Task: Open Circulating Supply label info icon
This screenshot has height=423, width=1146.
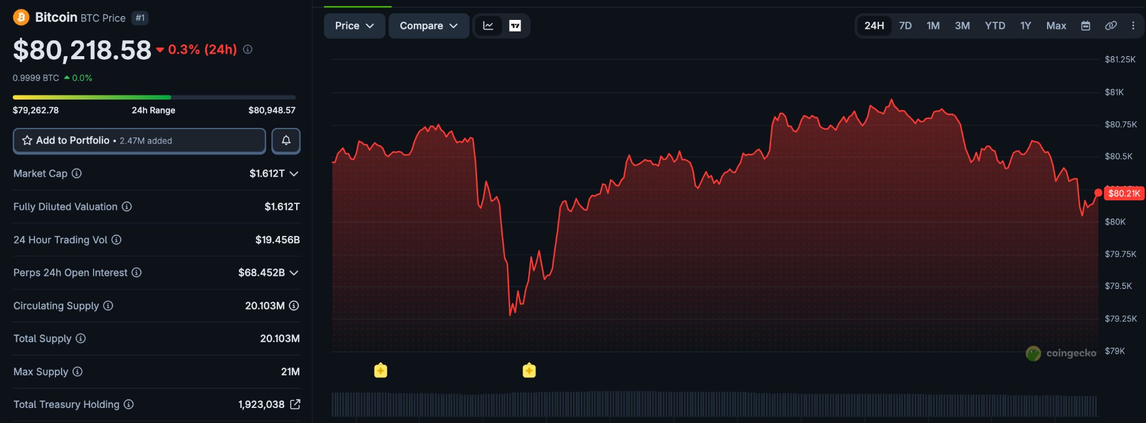Action: [x=108, y=306]
